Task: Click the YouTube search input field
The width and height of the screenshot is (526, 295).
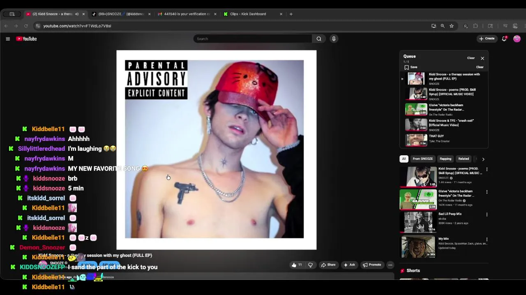Action: (x=253, y=39)
